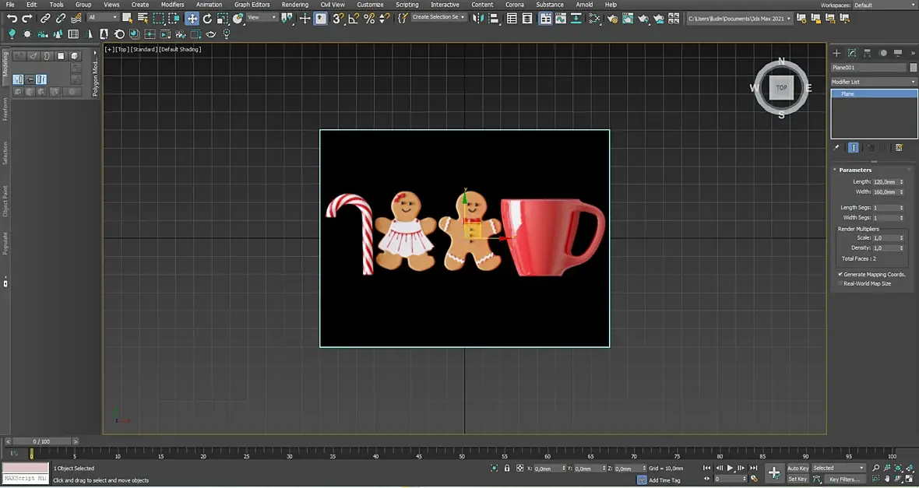
Task: Toggle Generate Mapping Coords checkbox
Action: click(x=840, y=274)
